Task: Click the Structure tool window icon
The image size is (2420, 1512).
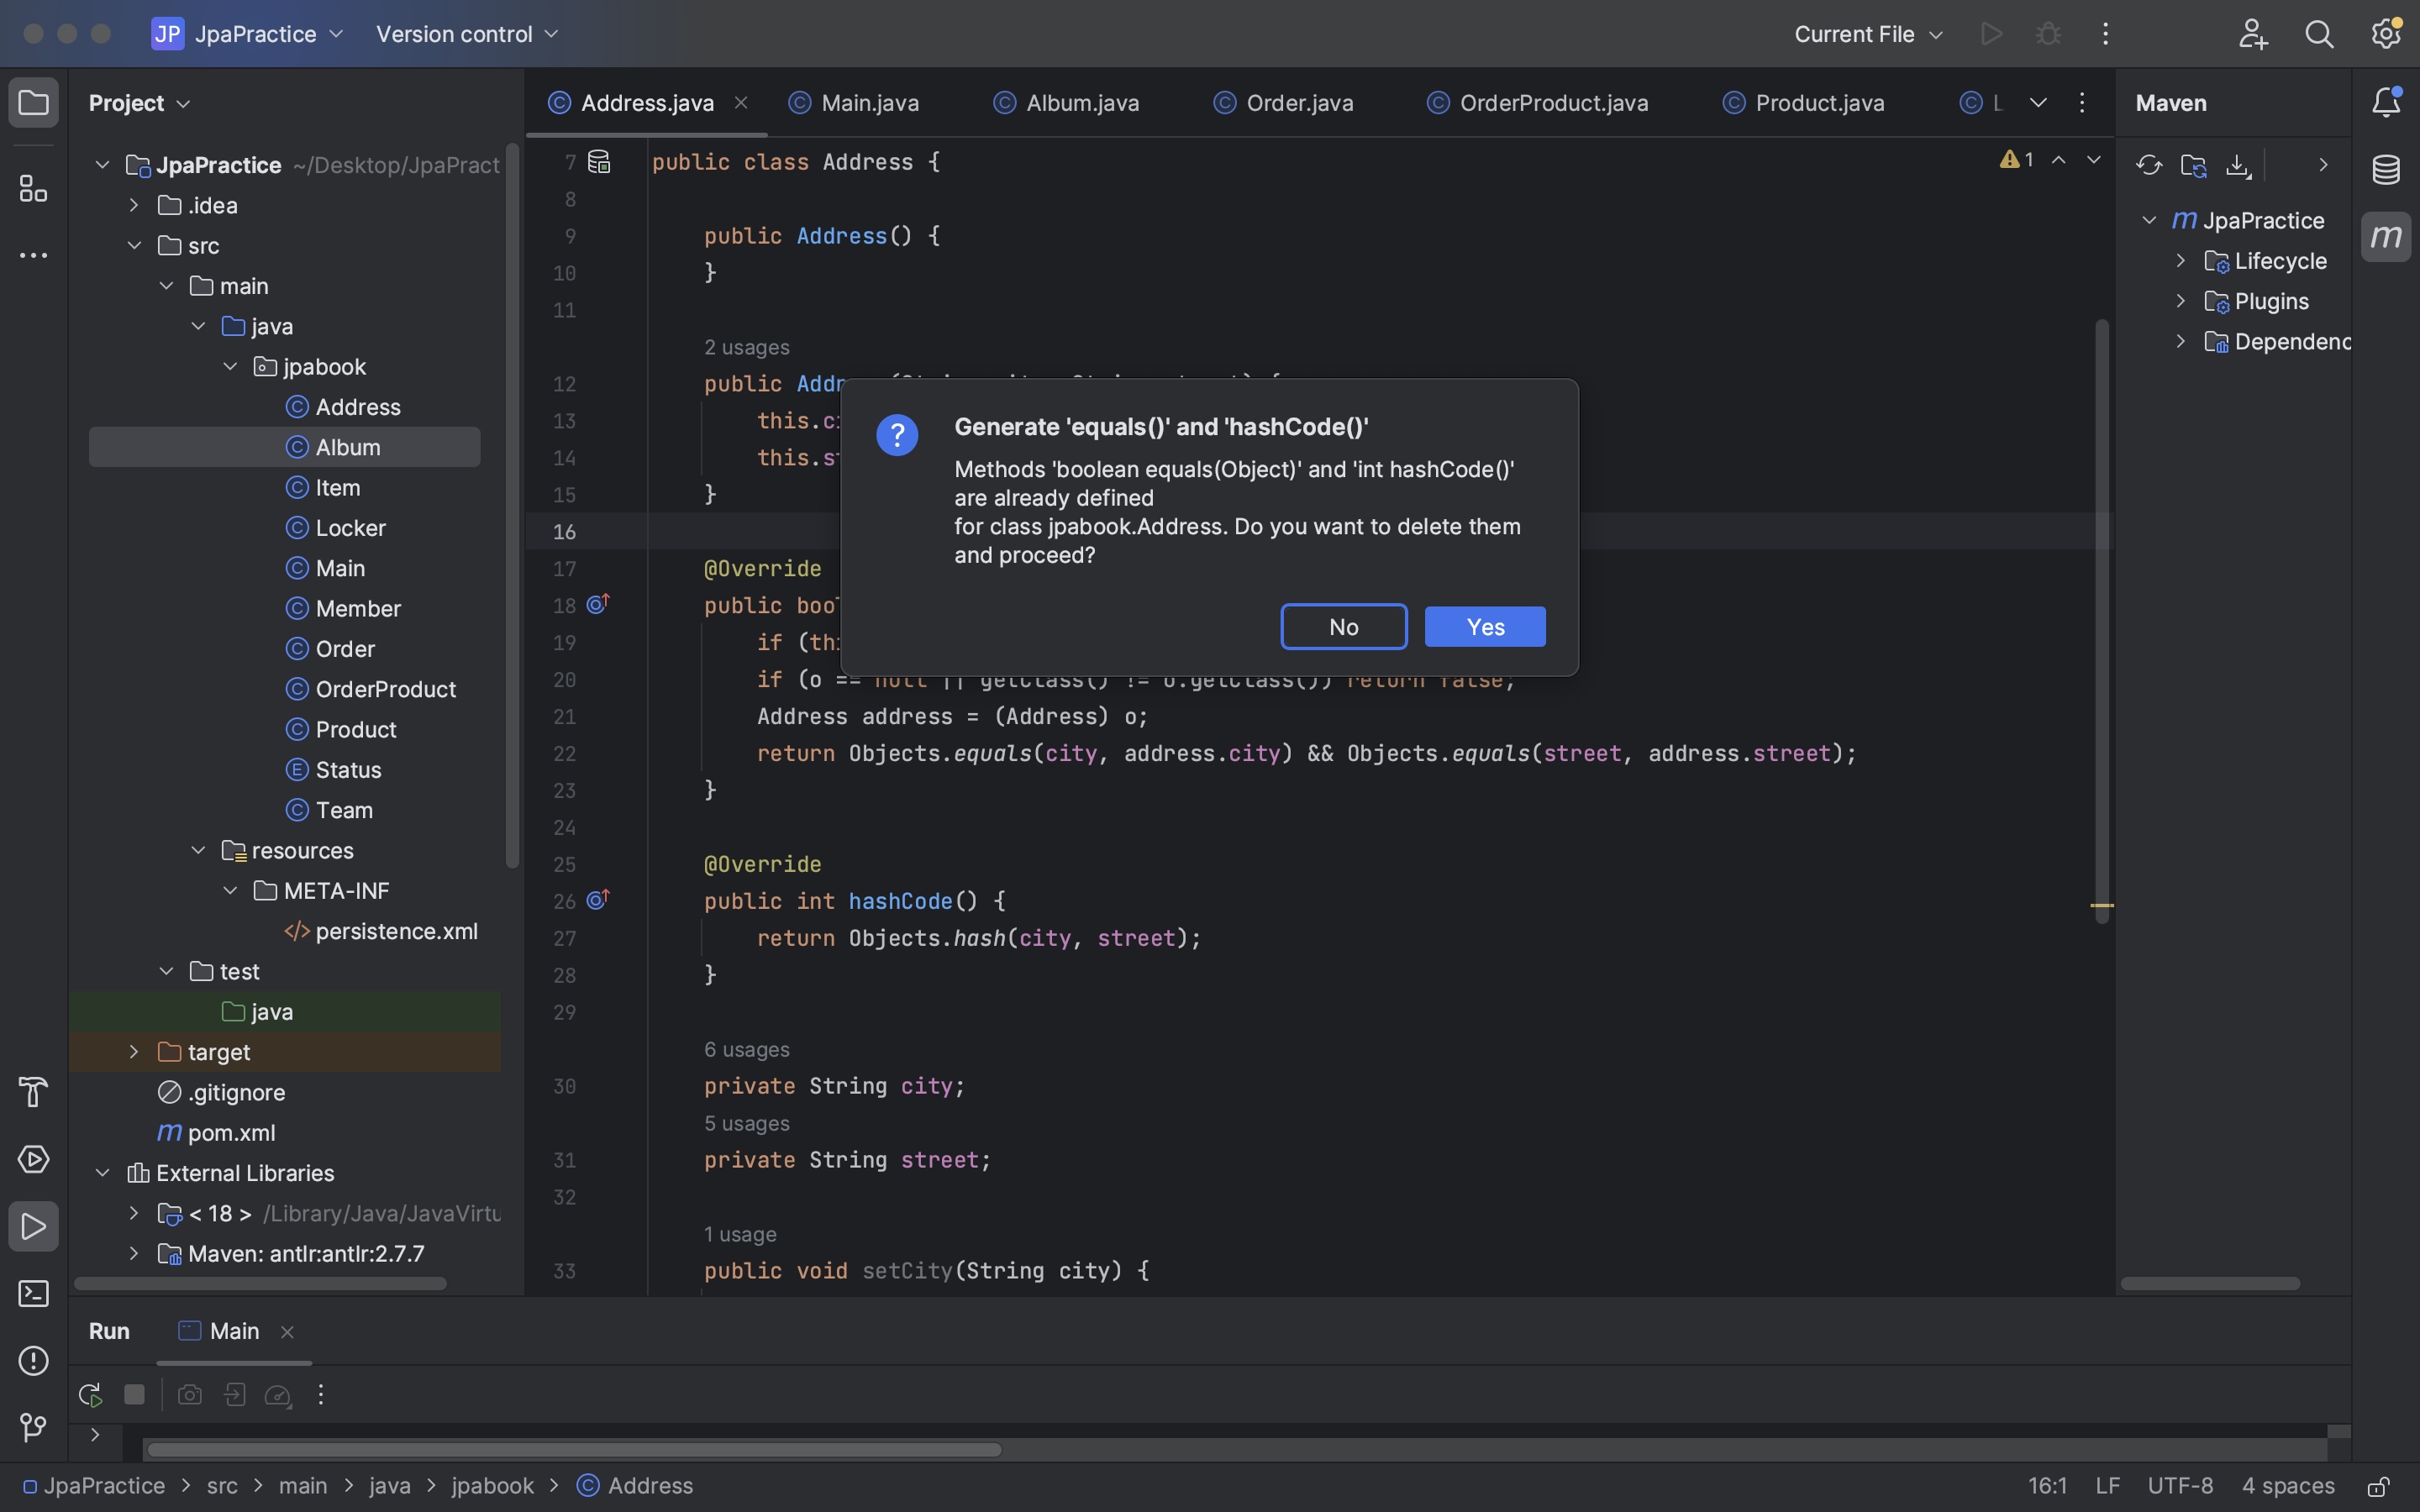Action: (33, 188)
